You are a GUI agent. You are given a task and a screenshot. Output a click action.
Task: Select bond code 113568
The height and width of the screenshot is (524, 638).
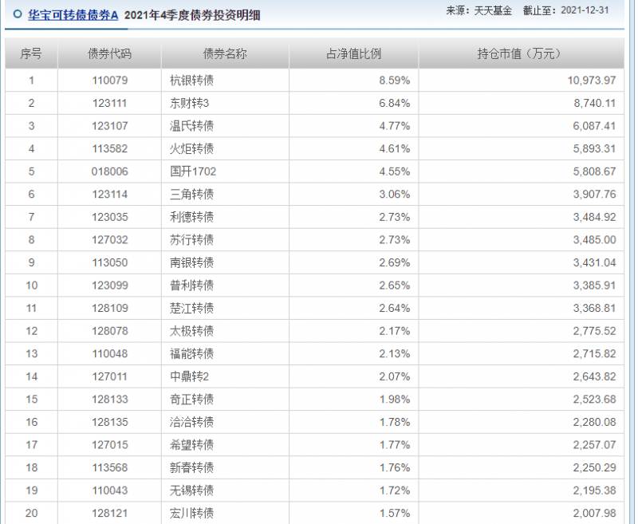click(x=110, y=467)
